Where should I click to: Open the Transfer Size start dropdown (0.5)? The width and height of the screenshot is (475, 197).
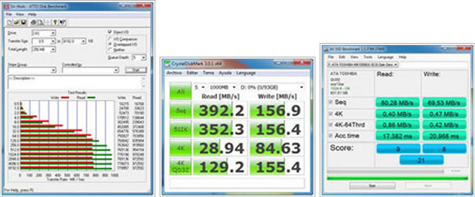(44, 41)
